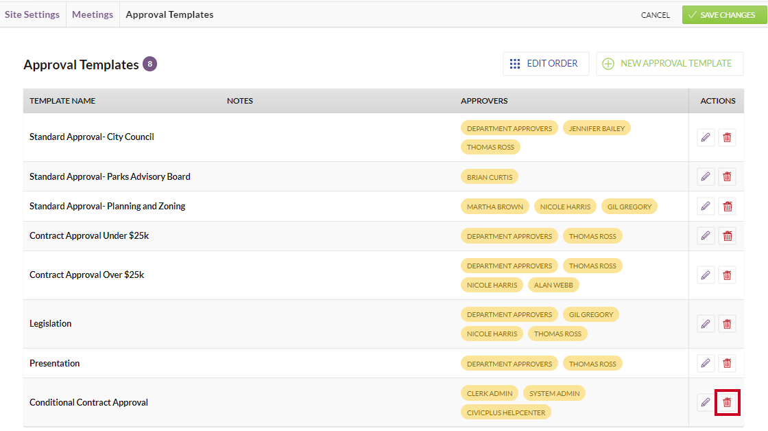Click the Notes column header

tap(240, 101)
